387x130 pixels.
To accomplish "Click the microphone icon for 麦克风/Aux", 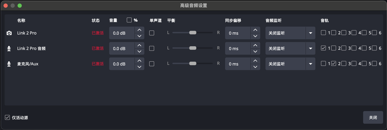I will click(9, 64).
